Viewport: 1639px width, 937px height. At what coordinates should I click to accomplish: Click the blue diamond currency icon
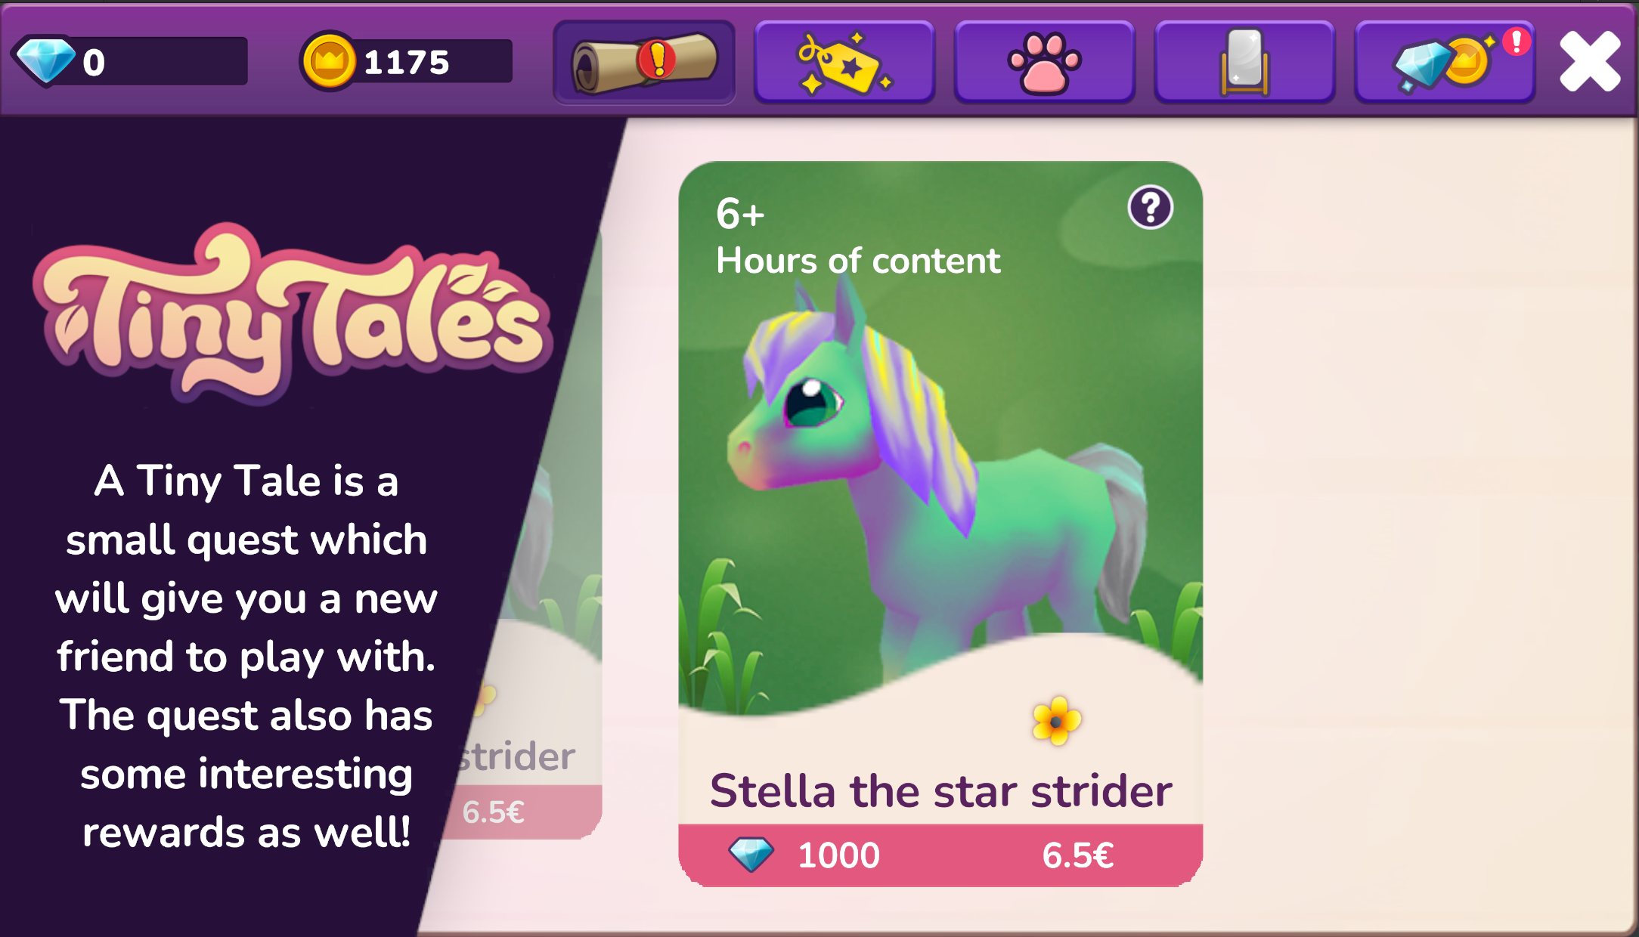pyautogui.click(x=45, y=60)
